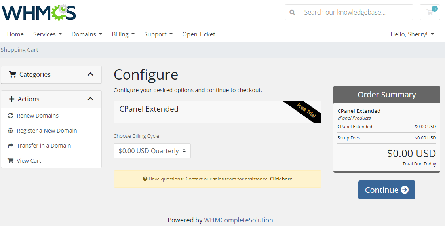Click the Shopping Cart breadcrumb
Viewport: 445px width, 226px height.
click(19, 50)
